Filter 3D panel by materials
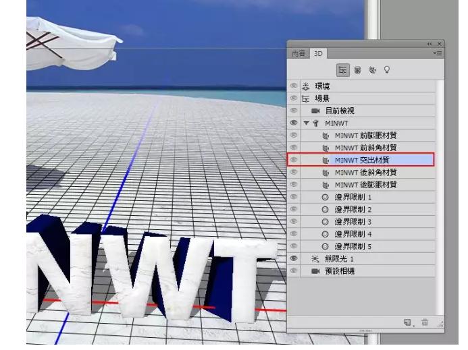 pos(373,70)
